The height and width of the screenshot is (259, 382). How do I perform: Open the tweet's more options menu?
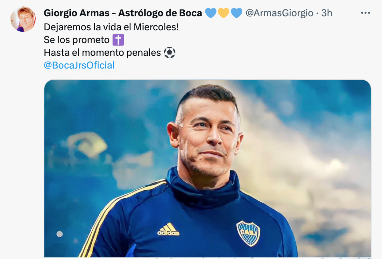[365, 13]
